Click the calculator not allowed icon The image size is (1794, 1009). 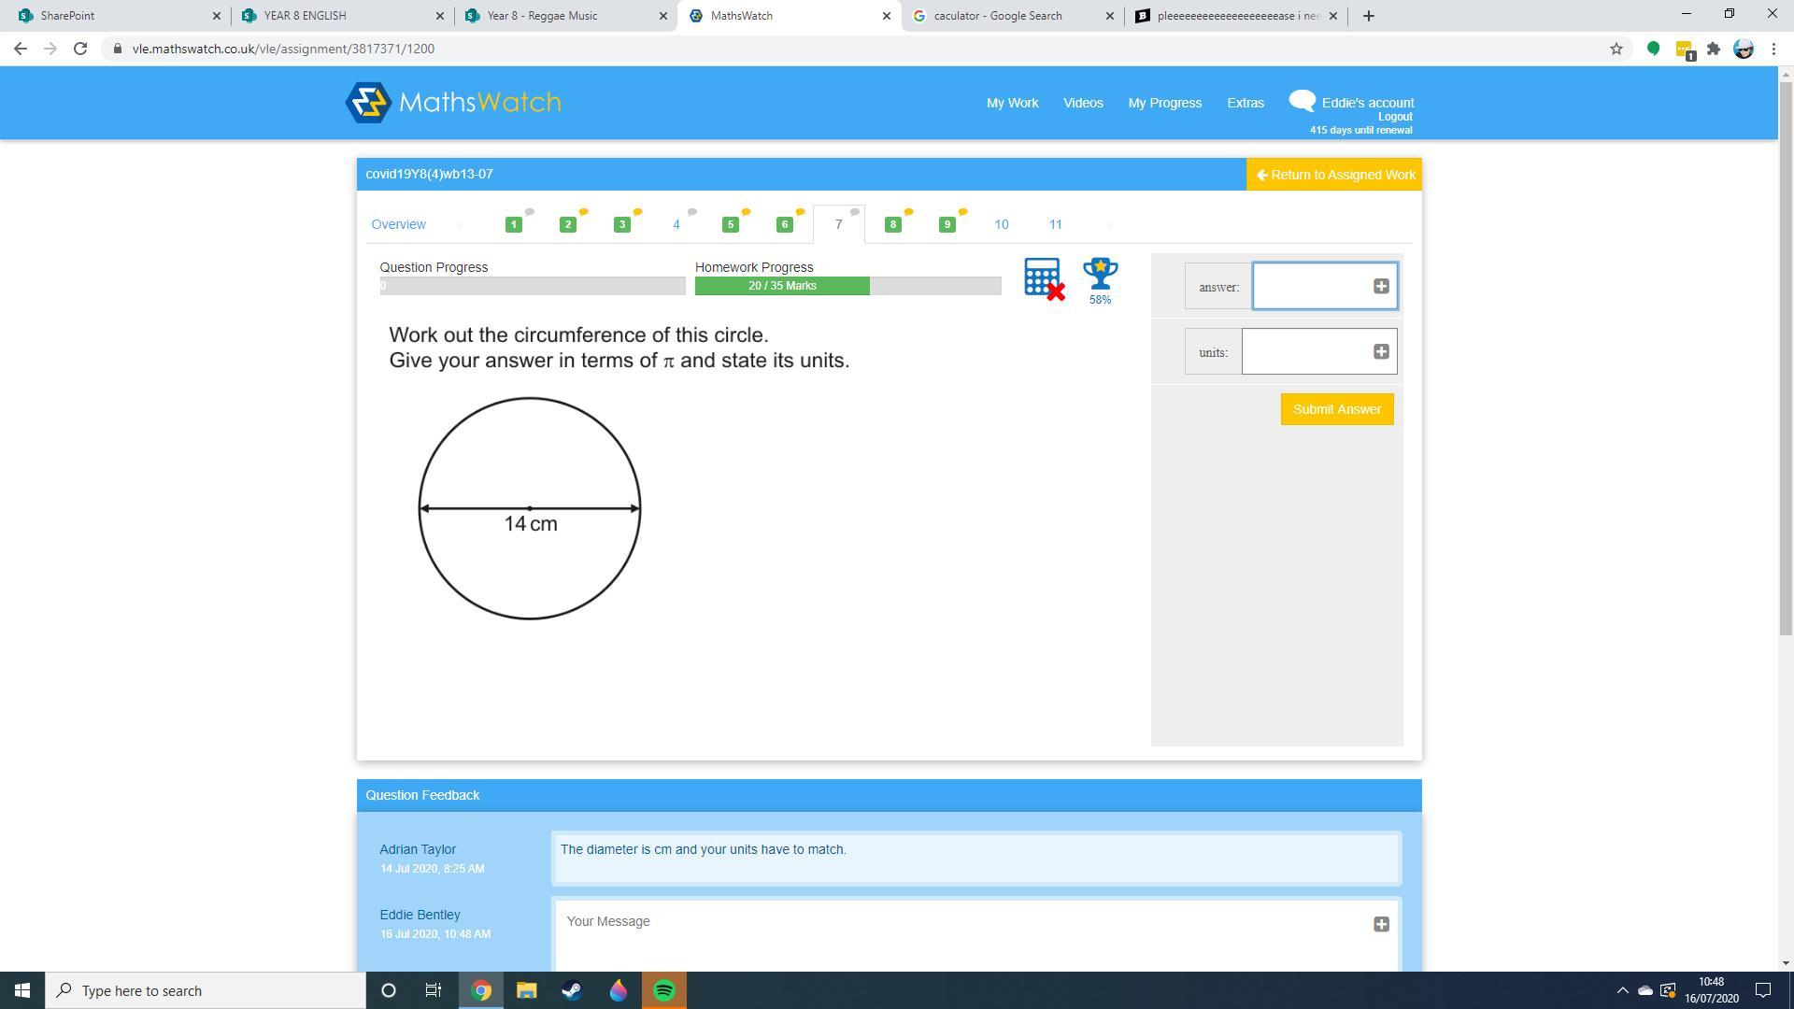(x=1043, y=277)
